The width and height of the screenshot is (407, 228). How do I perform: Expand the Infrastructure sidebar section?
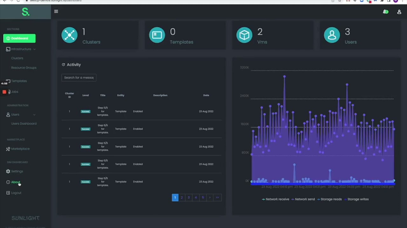(21, 49)
